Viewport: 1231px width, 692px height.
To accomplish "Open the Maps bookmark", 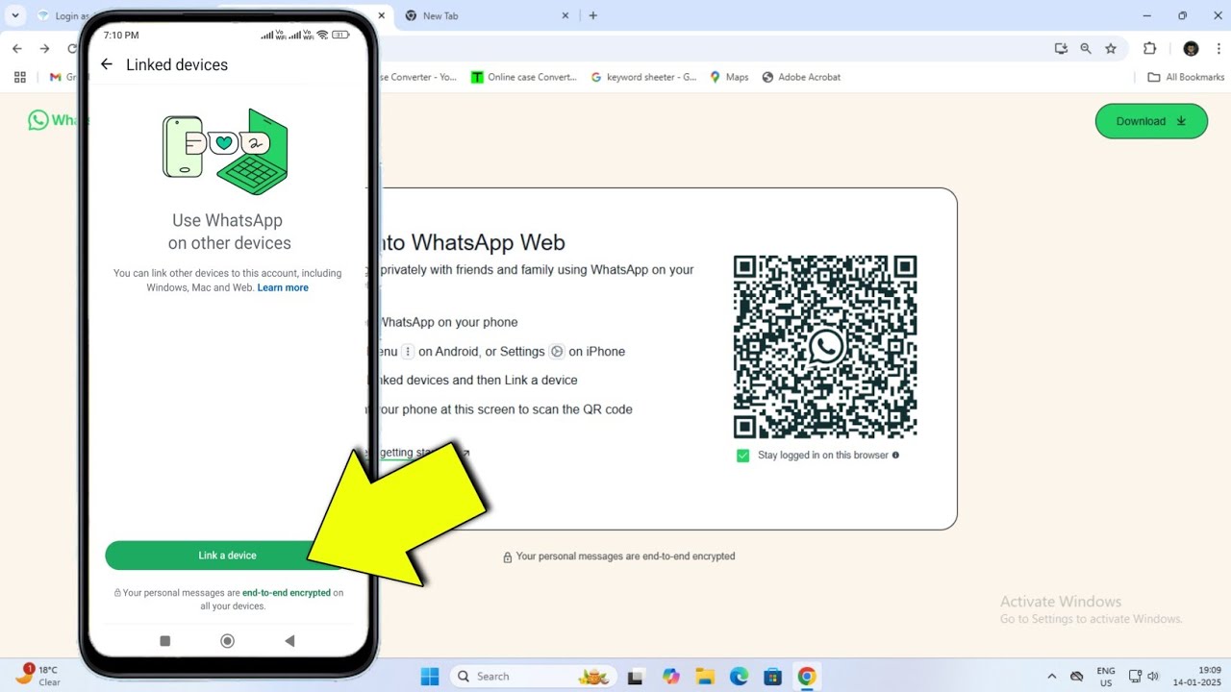I will click(729, 77).
